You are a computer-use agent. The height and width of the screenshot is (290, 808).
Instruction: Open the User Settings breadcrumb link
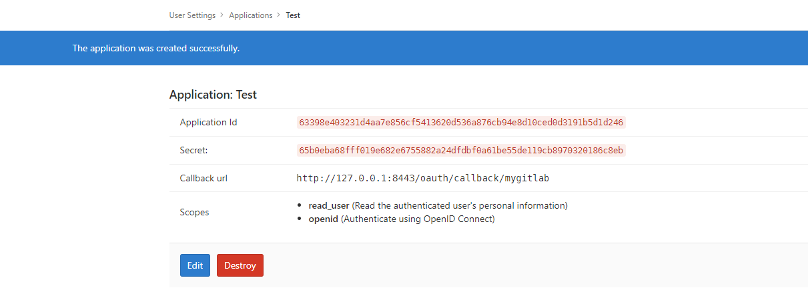[x=192, y=15]
